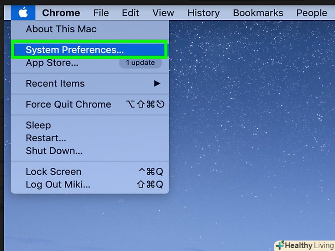Choose Lock Screen

tap(90, 171)
